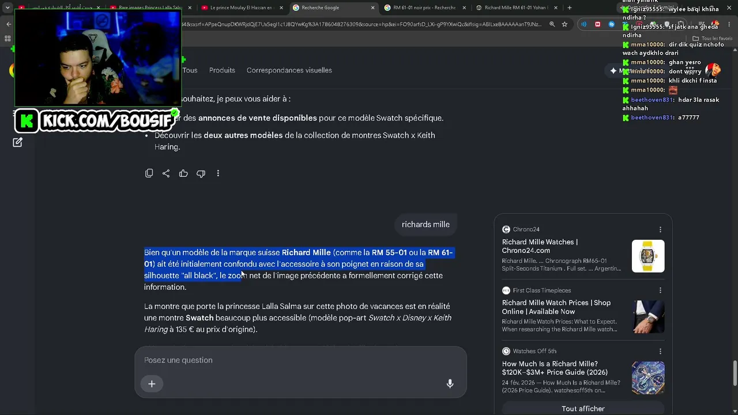
Task: Close the Recherche Google tab
Action: [373, 7]
